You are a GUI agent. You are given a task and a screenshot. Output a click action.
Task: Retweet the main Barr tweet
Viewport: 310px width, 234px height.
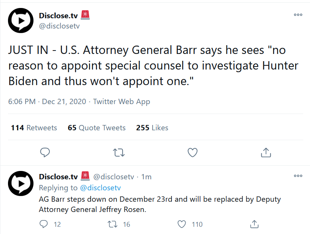coord(119,152)
